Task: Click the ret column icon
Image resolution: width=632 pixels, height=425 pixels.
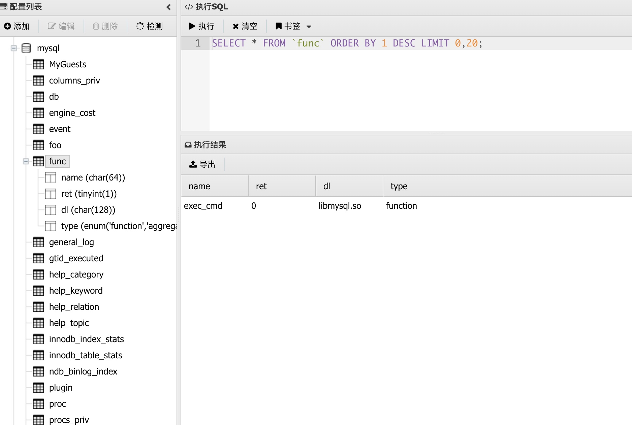Action: 51,194
